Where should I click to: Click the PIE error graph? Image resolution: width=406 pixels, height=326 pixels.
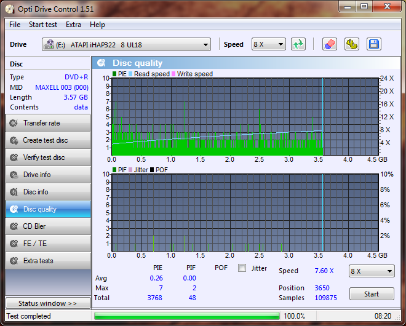pos(245,116)
